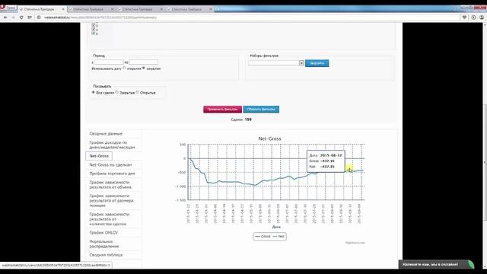Viewport: 487px width, 274px height.
Task: Close the active Статистика Трейдера tab
Action: point(63,9)
